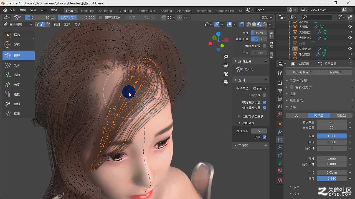Open the 渲染 menu in top bar

[x=33, y=10]
